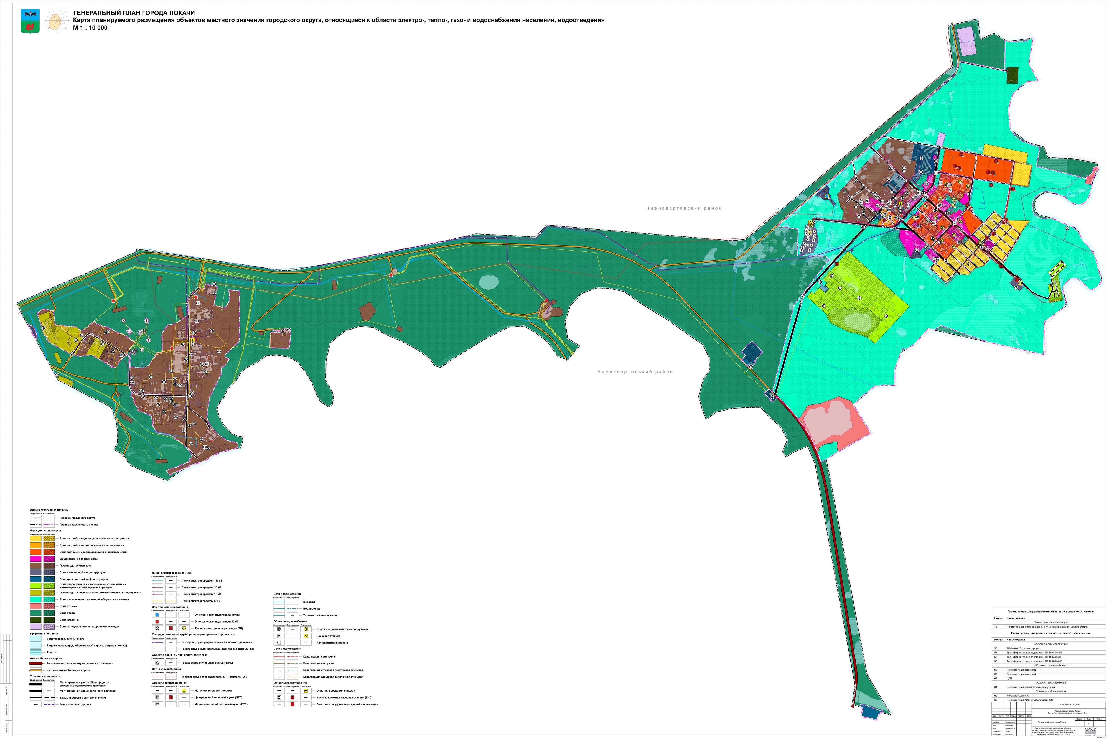1109x739 pixels.
Task: Click the planned settlement boundary magenta line sample
Action: (49, 524)
